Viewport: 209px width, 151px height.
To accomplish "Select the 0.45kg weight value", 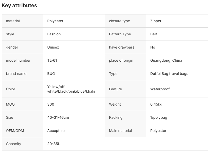I will pyautogui.click(x=156, y=104).
